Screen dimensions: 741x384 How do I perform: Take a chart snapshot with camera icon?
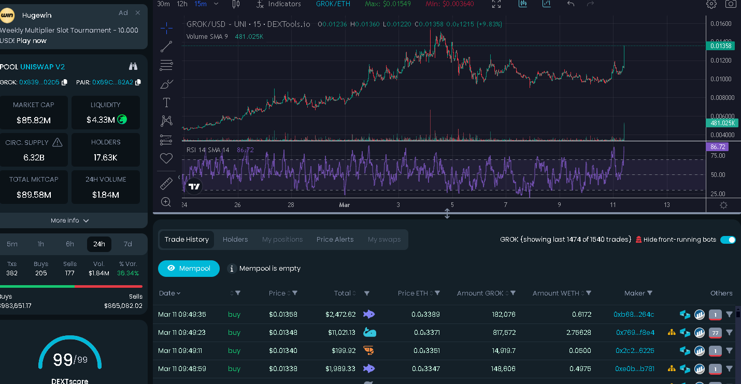731,4
